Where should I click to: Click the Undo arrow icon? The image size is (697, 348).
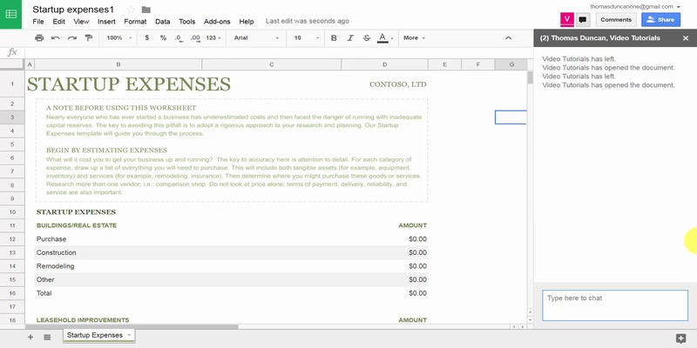pyautogui.click(x=56, y=38)
